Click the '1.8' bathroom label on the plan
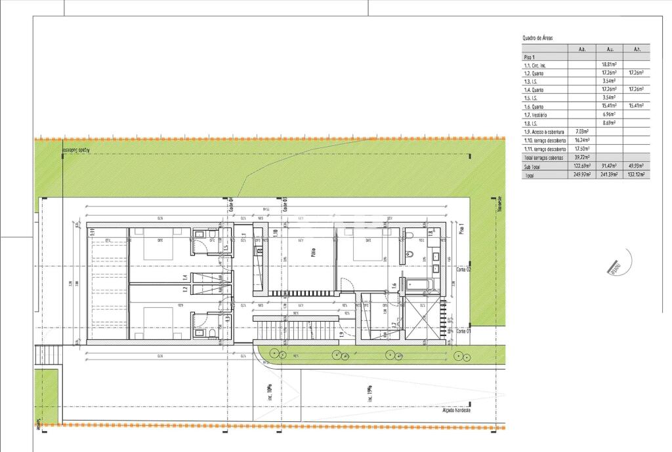This screenshot has width=672, height=452. [x=431, y=233]
